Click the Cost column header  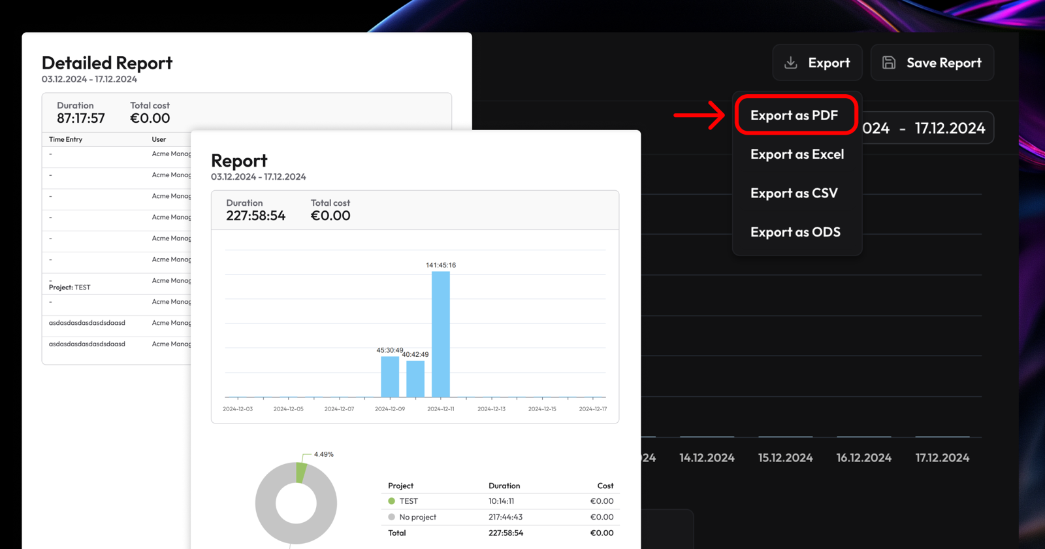pyautogui.click(x=605, y=486)
